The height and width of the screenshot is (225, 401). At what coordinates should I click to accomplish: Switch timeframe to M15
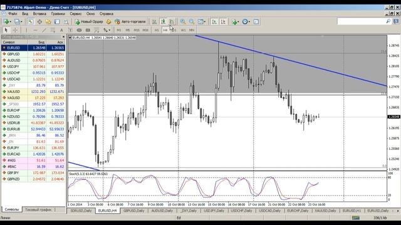pyautogui.click(x=137, y=30)
